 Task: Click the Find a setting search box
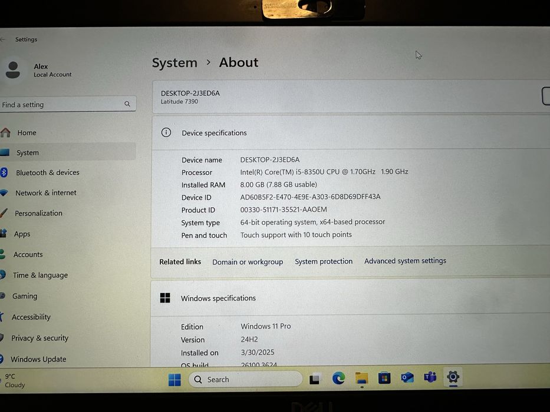point(67,104)
